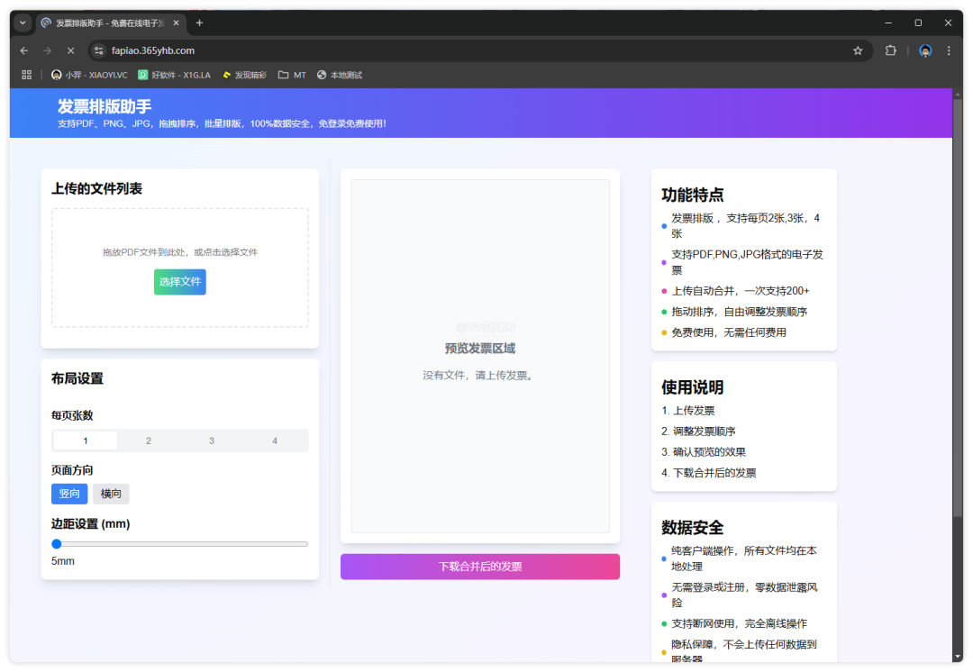973x672 pixels.
Task: Bookmark this page with the star icon
Action: point(858,50)
